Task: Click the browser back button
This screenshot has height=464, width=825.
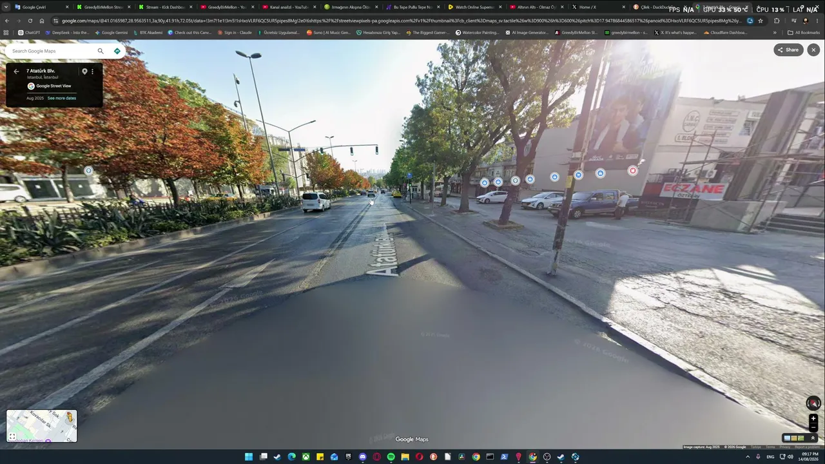Action: (6, 21)
